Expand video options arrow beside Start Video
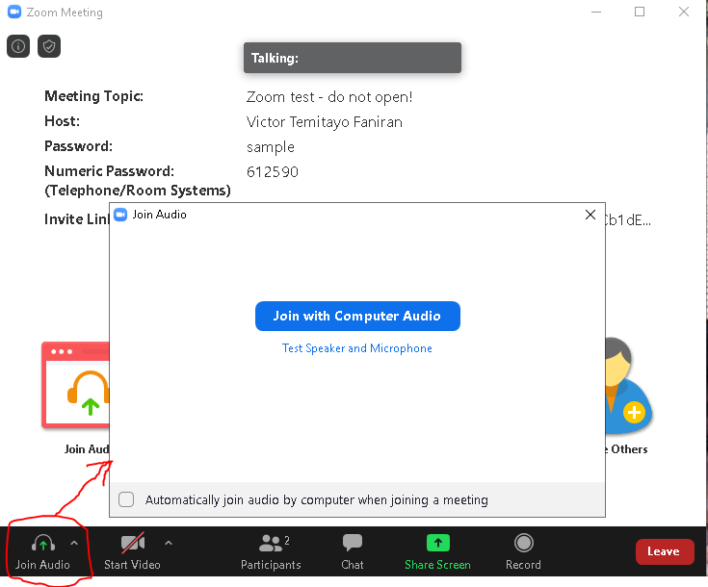The width and height of the screenshot is (708, 587). [x=169, y=543]
